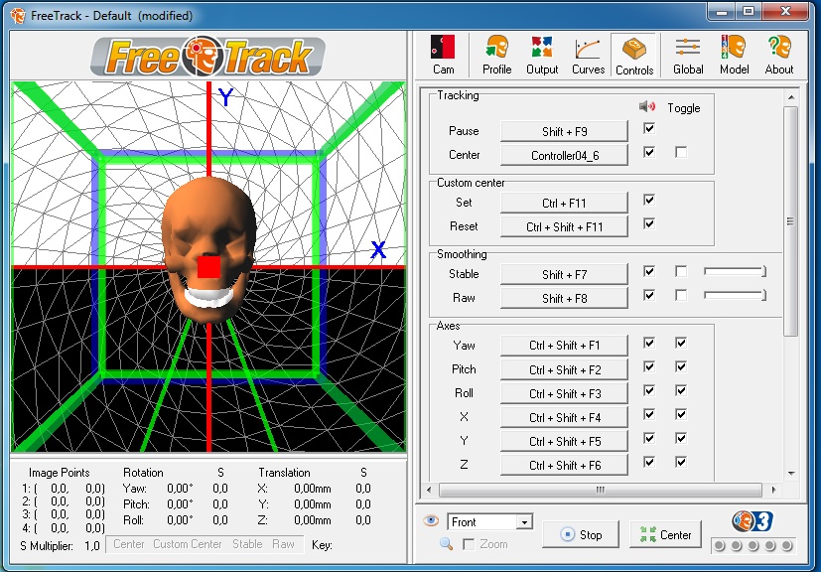The width and height of the screenshot is (821, 572).
Task: Click the FreeTrack banner logo
Action: pos(207,56)
